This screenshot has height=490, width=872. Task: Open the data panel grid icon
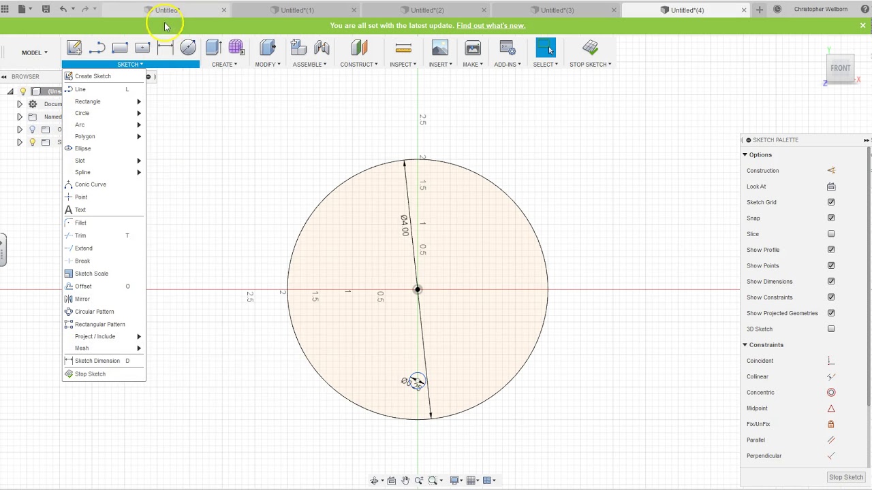click(x=5, y=10)
